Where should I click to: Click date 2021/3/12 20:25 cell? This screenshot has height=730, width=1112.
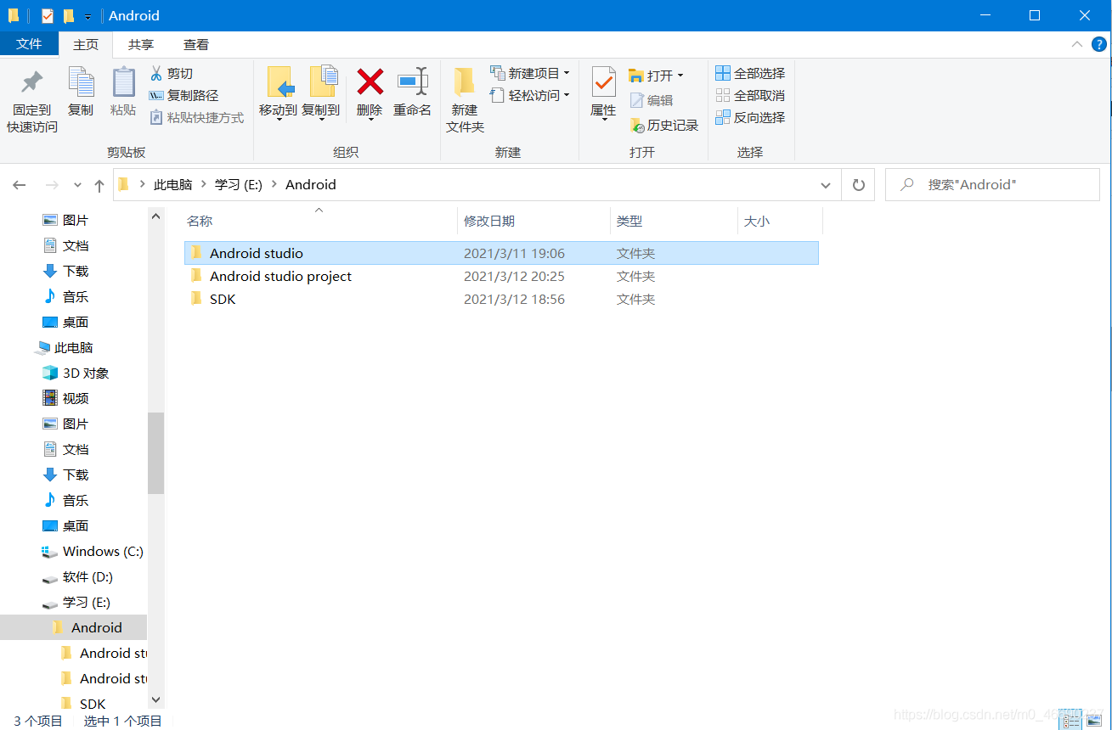tap(514, 277)
